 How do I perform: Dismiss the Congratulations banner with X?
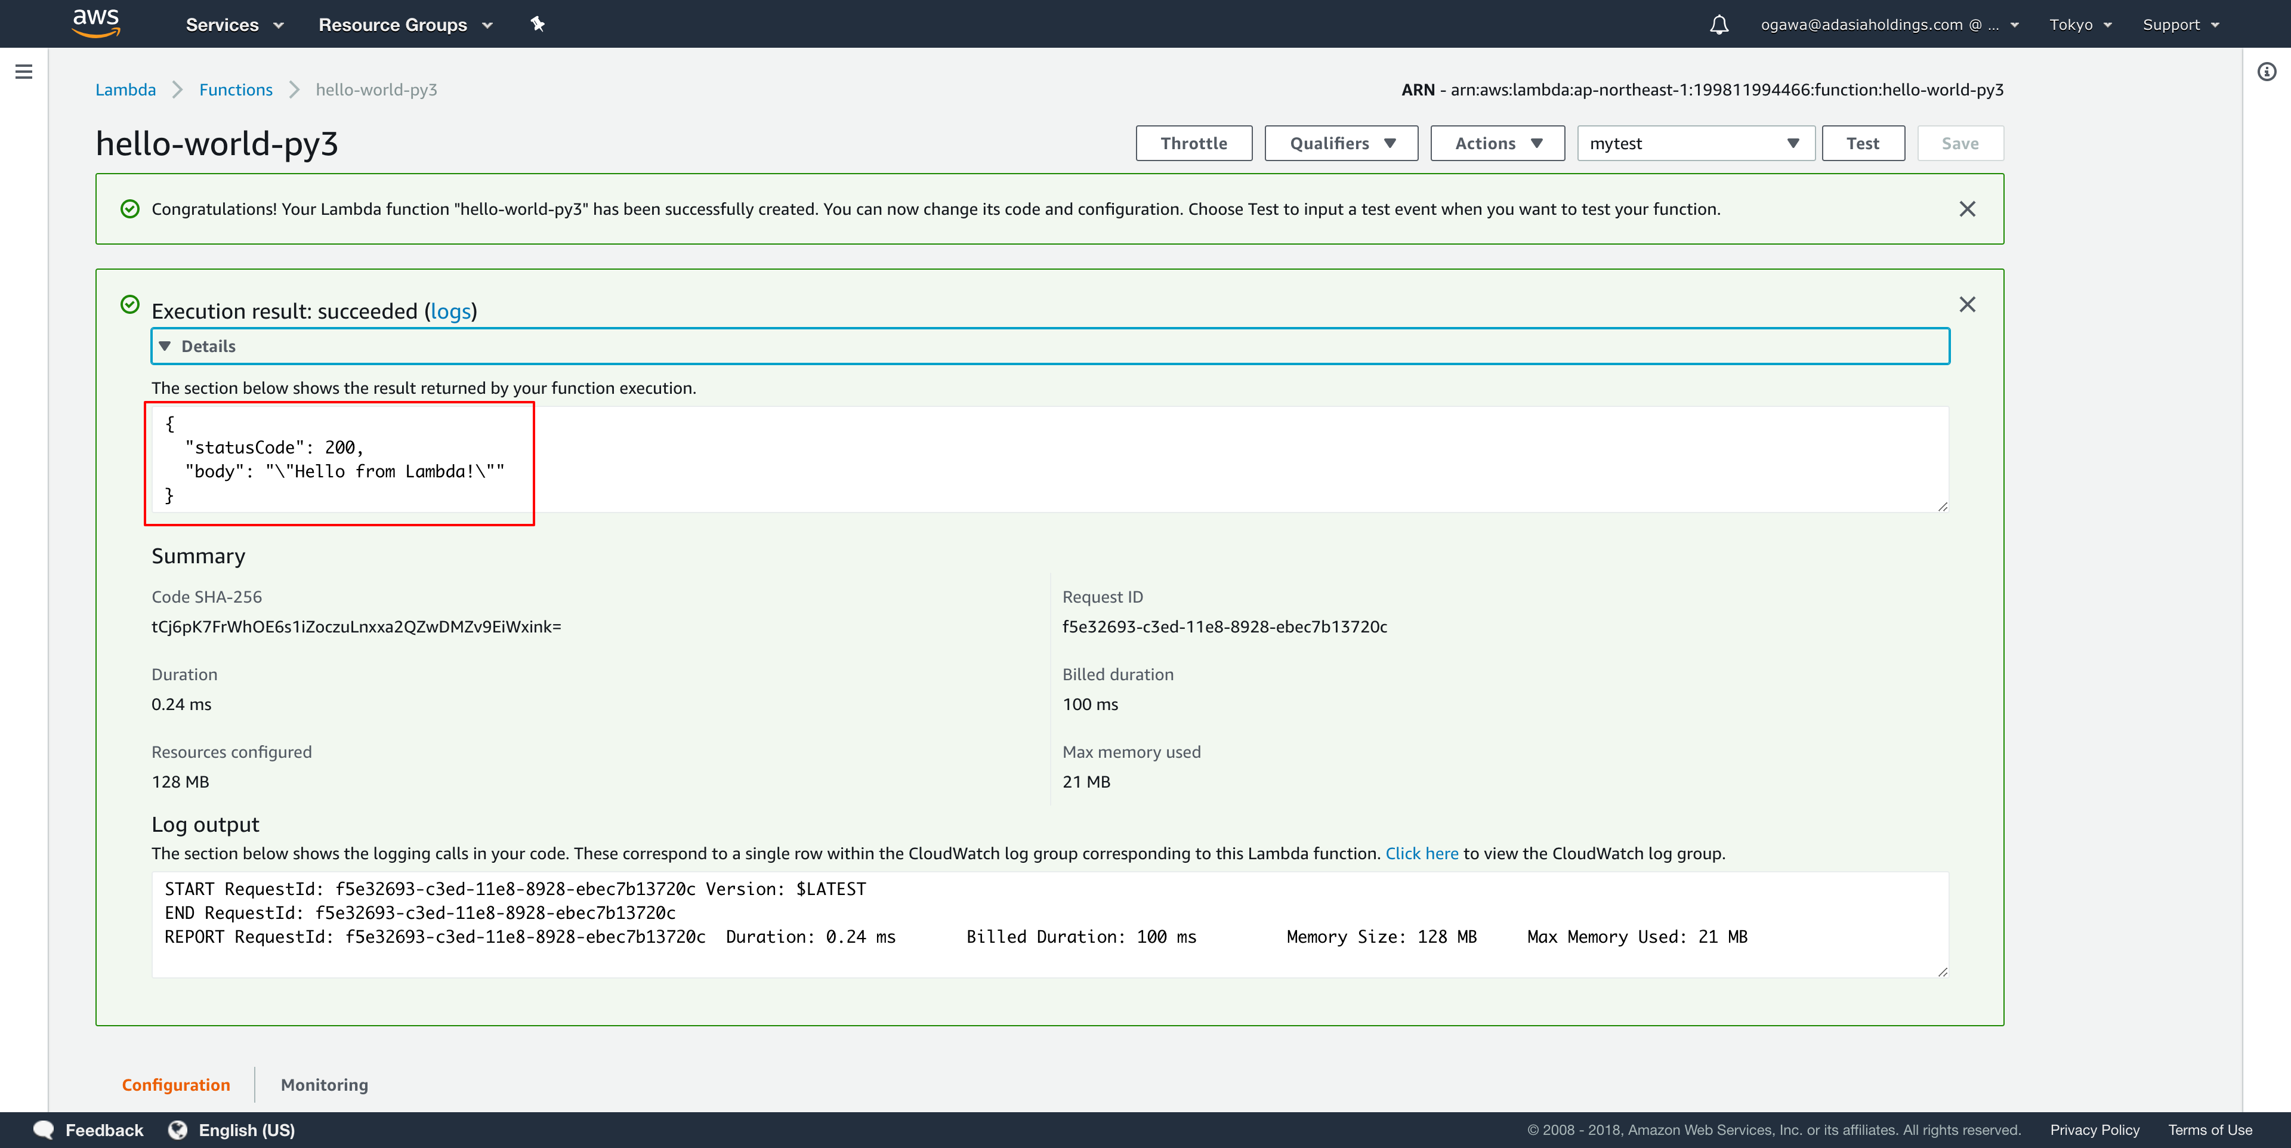pos(1966,209)
